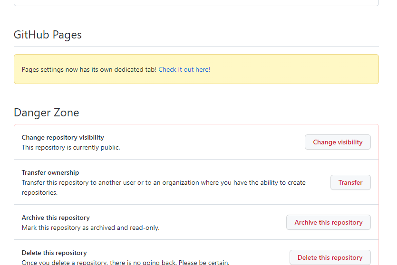Click the Delete this repository button
The height and width of the screenshot is (265, 397).
(330, 257)
